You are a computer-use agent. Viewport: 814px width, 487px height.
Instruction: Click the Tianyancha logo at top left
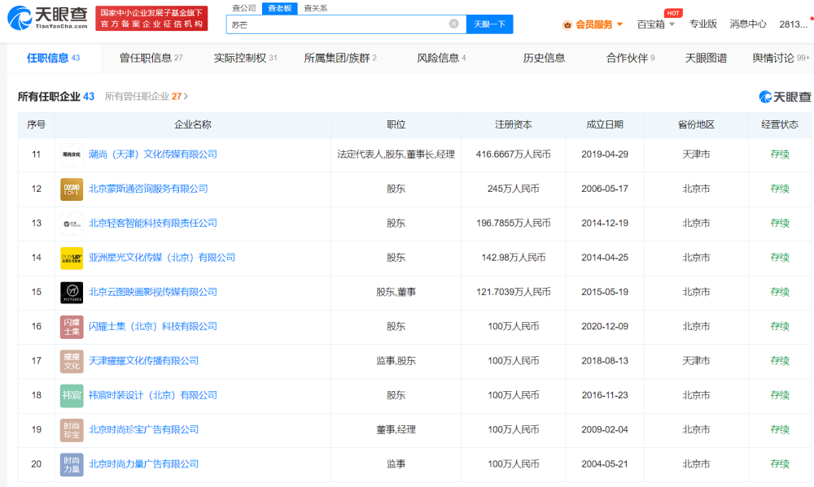pos(49,18)
